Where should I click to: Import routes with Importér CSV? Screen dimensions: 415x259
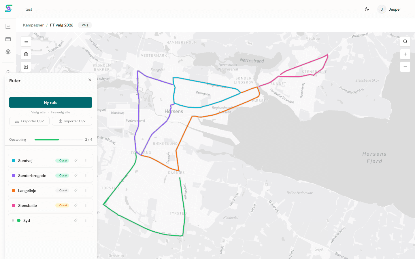click(x=72, y=121)
